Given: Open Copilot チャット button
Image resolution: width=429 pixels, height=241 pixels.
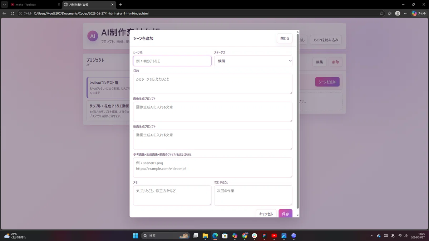Looking at the screenshot, I should [x=419, y=13].
